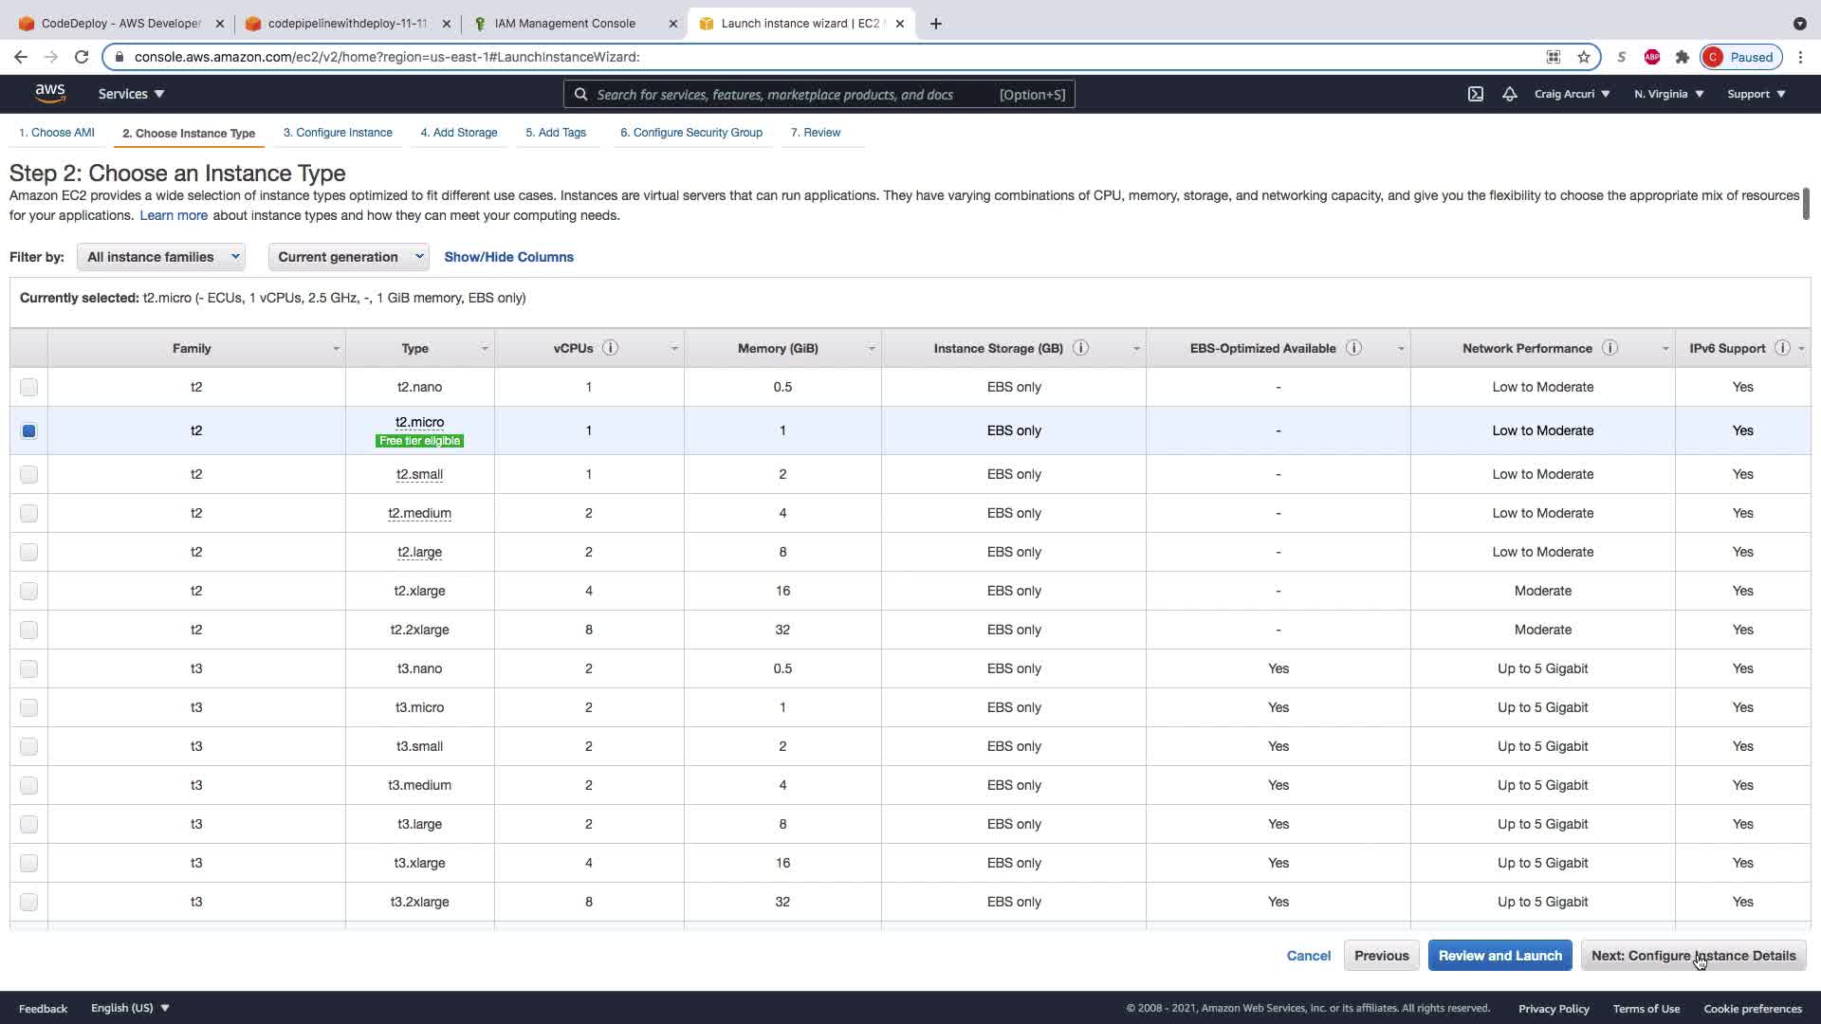Open the Current generation dropdown
Viewport: 1821px width, 1024px height.
click(x=348, y=257)
